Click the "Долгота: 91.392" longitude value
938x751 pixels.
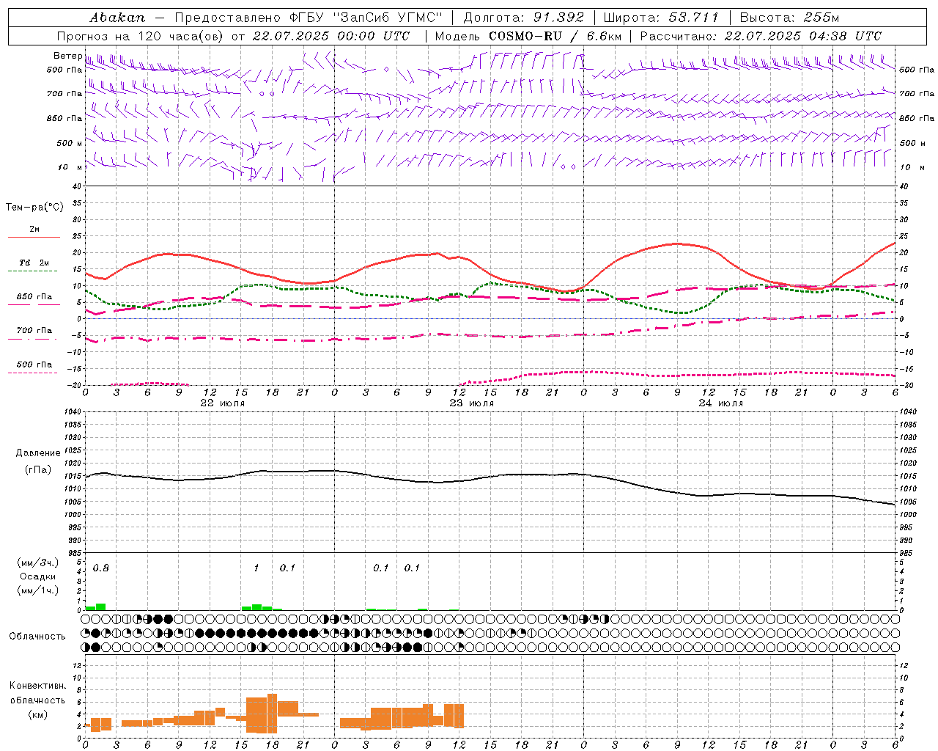pyautogui.click(x=524, y=18)
